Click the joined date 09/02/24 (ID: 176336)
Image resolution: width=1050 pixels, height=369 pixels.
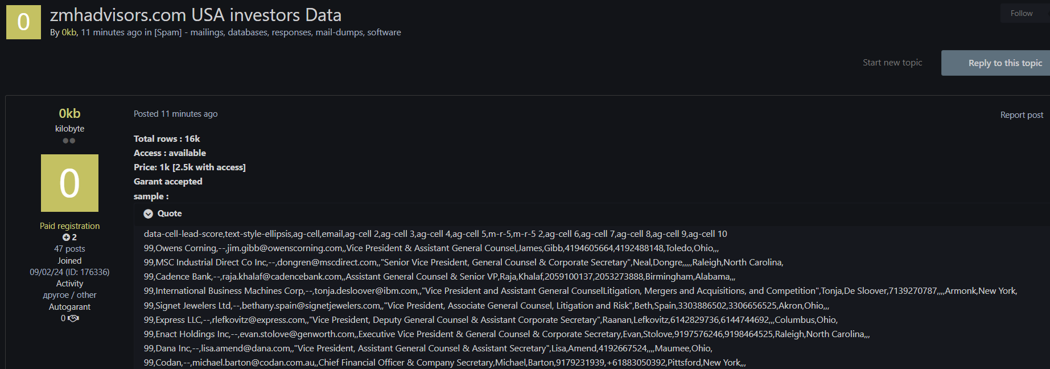(69, 272)
